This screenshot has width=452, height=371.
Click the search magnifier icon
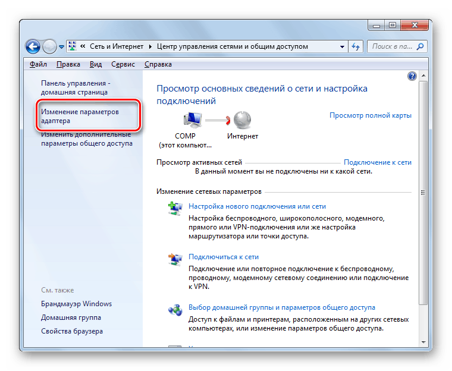[x=420, y=46]
